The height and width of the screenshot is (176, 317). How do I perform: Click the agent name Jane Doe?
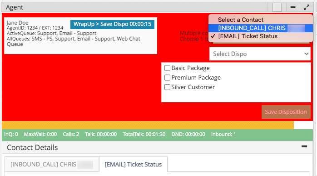point(17,23)
